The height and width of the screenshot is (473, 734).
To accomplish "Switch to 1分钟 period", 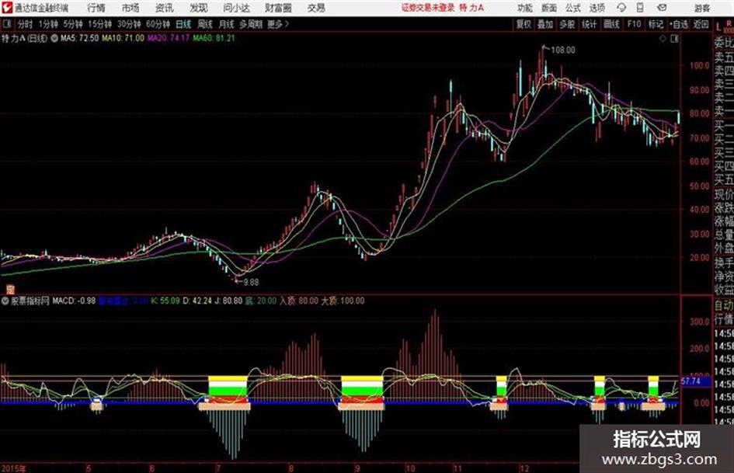I will 47,24.
